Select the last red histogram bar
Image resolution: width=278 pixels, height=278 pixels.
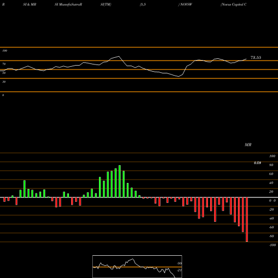click(x=247, y=220)
